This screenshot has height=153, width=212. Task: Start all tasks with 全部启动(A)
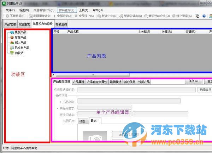point(63,16)
